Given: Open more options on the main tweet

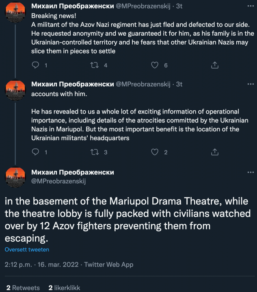Looking at the screenshot, I should (x=250, y=172).
